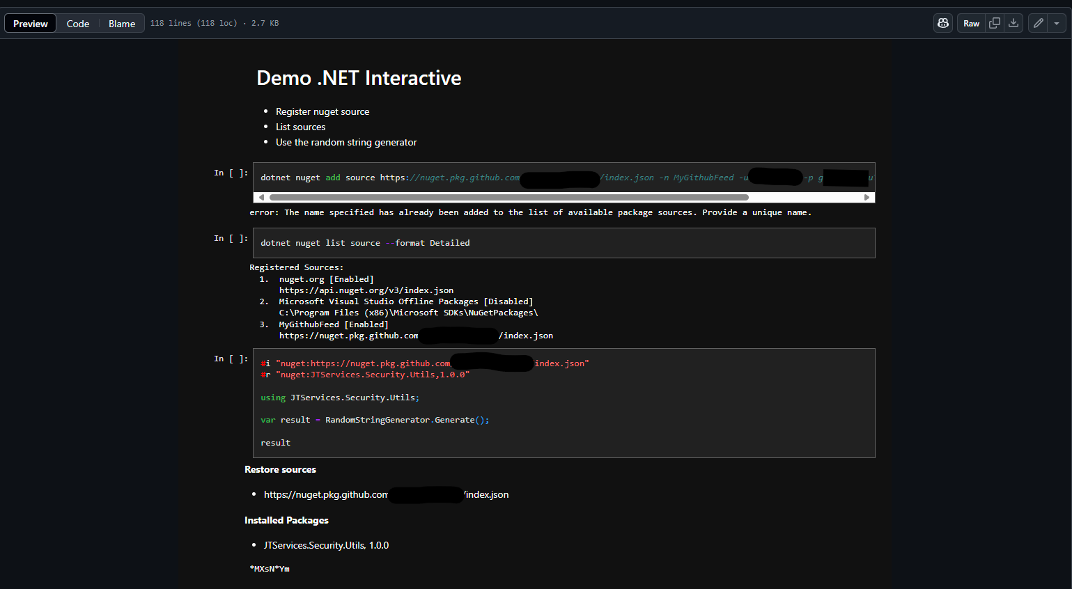Viewport: 1072px width, 589px height.
Task: Click the '*MXsN*Ym' output string
Action: tap(270, 569)
